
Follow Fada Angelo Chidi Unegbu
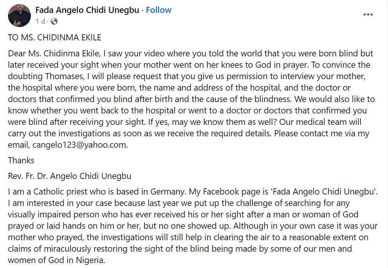click(159, 10)
